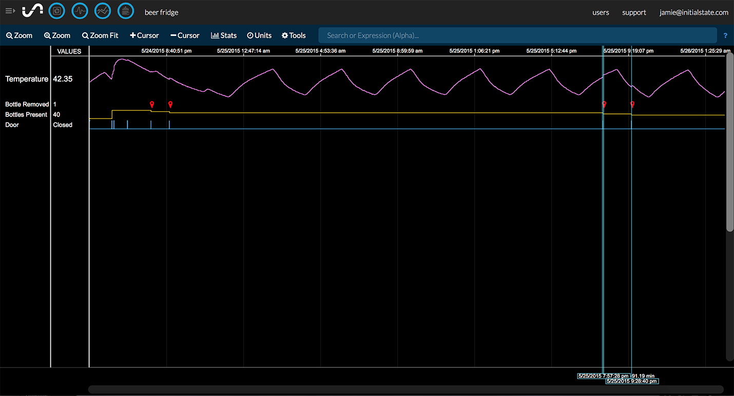Switch to the Waves view round icon
Screen dimensions: 734x396
80,11
